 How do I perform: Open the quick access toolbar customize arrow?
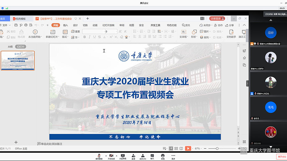pyautogui.click(x=48, y=25)
